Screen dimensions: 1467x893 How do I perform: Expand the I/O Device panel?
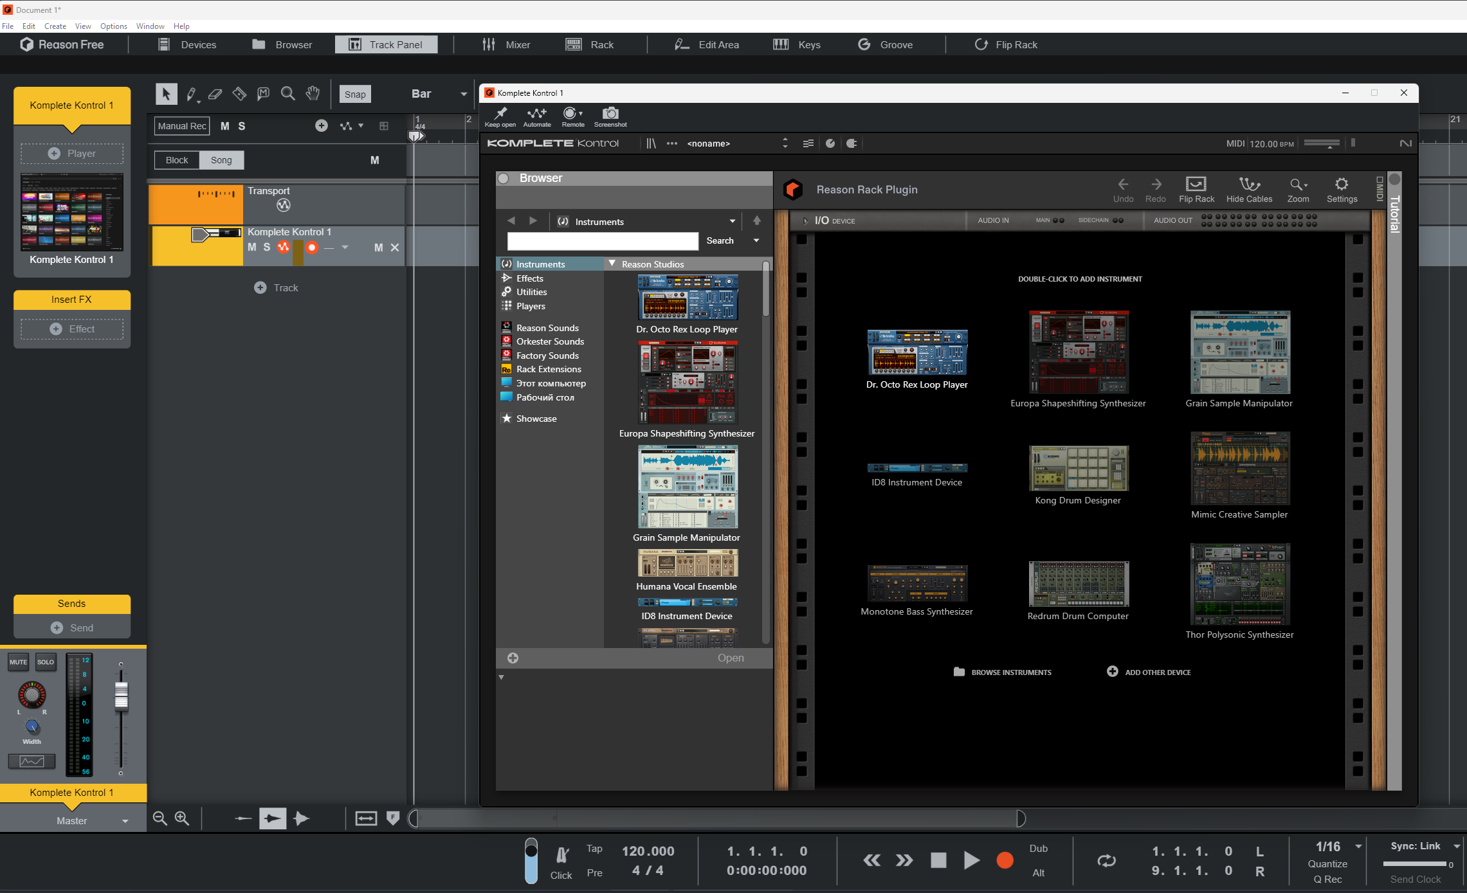805,221
